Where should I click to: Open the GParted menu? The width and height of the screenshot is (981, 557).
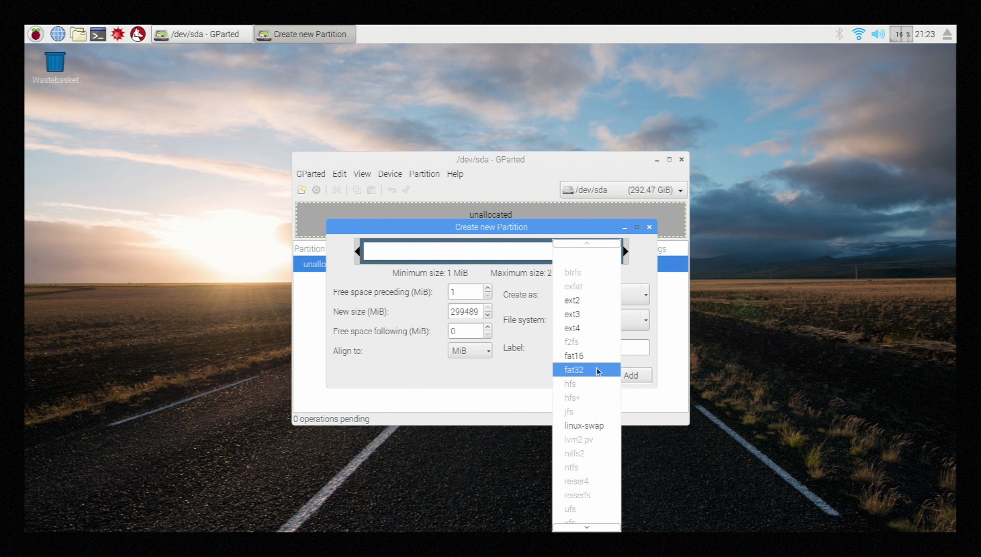pyautogui.click(x=311, y=174)
